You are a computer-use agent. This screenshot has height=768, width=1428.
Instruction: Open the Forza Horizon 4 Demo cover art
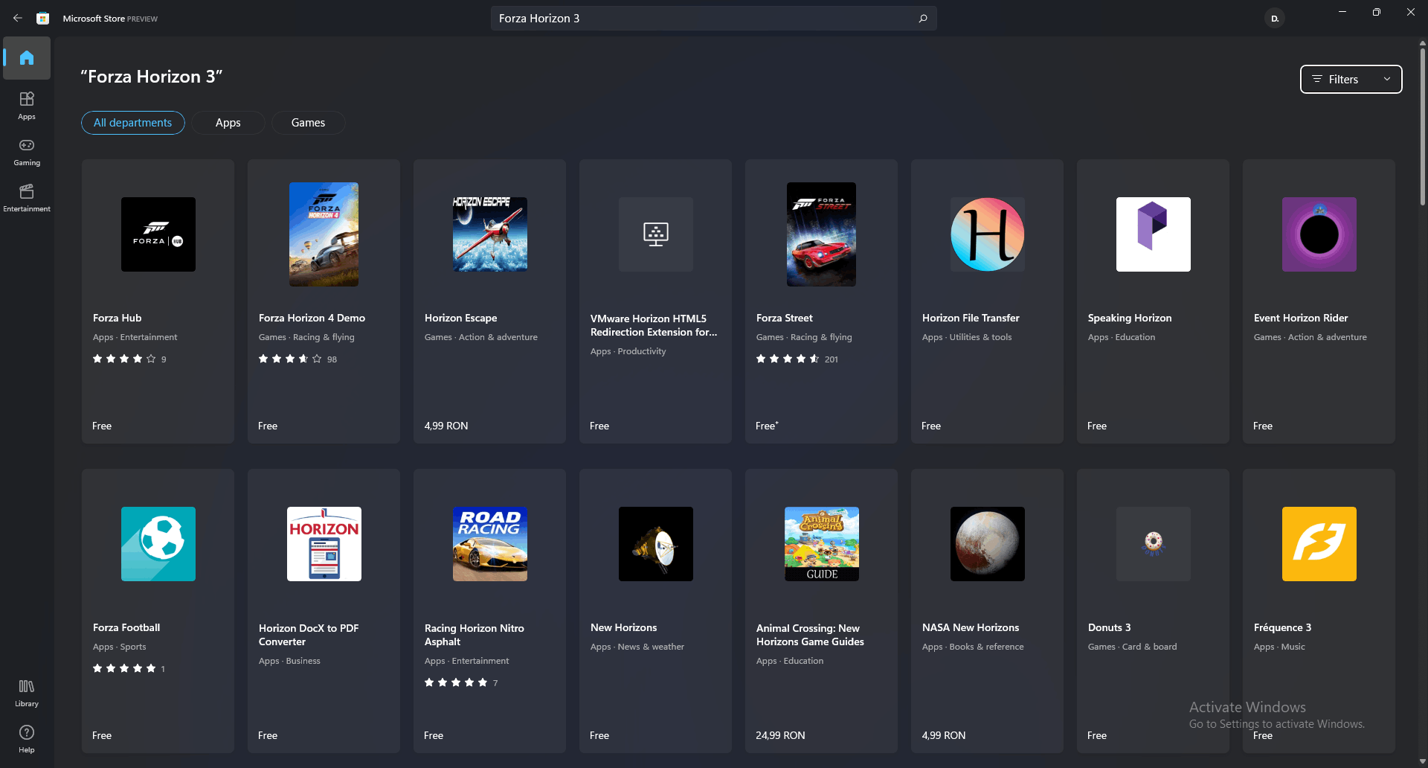click(324, 234)
